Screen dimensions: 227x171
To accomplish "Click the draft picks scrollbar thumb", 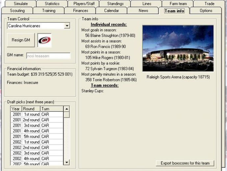I will (x=66, y=115).
